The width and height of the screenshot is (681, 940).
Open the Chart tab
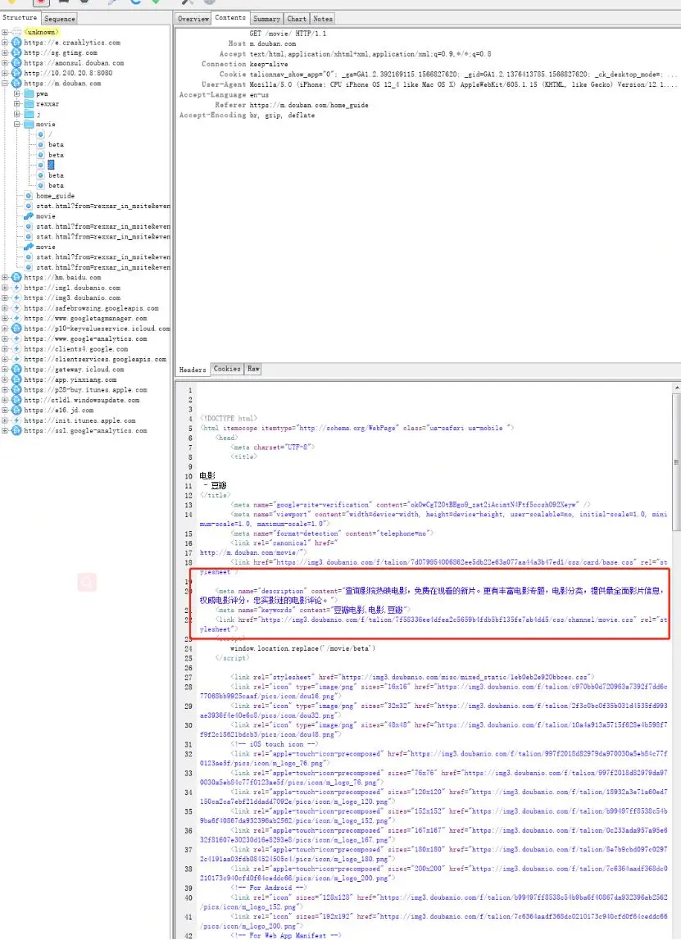(x=297, y=19)
